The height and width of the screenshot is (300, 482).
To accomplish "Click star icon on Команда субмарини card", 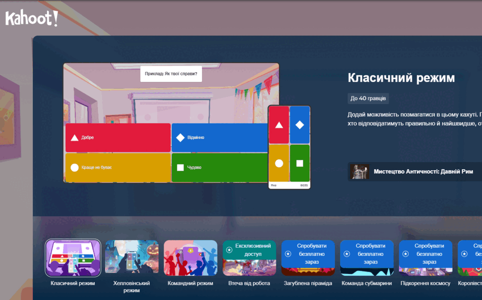I will click(x=347, y=254).
